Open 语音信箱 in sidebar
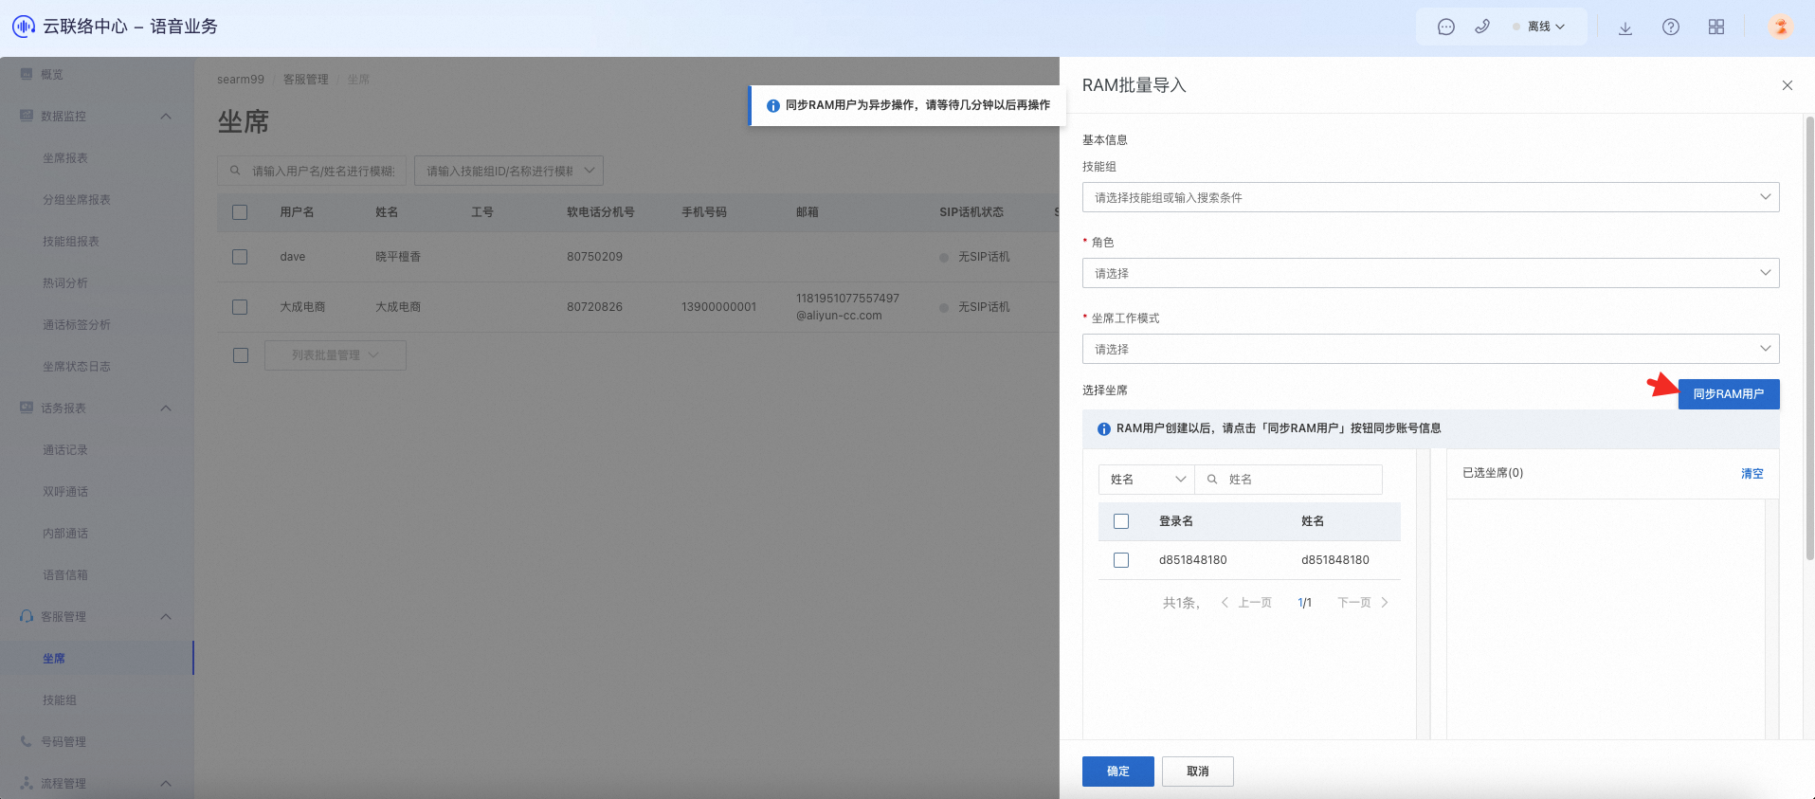Screen dimensions: 1815x799 65,575
